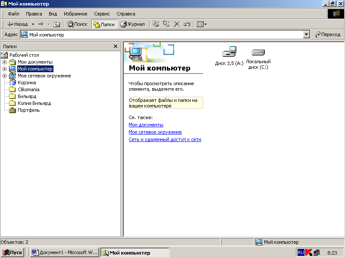Expand the Мой компьютер tree node
The width and height of the screenshot is (345, 258).
point(4,69)
